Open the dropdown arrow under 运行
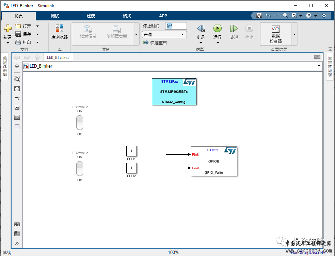The height and width of the screenshot is (256, 335). tap(218, 43)
